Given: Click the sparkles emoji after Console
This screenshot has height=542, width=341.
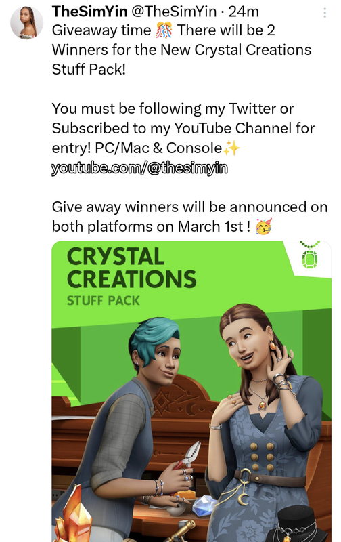Looking at the screenshot, I should click(x=231, y=148).
